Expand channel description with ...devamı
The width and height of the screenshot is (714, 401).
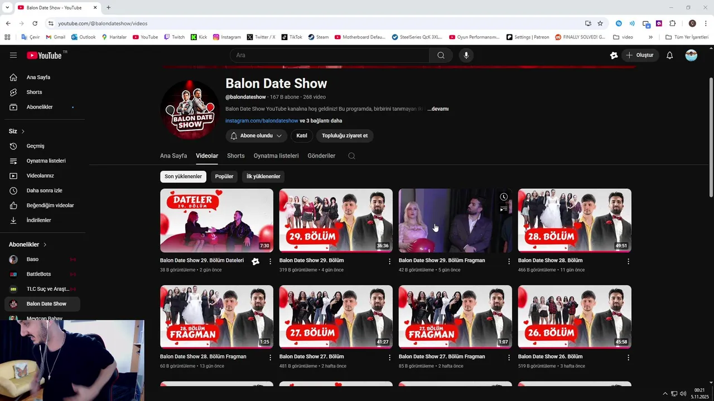click(438, 109)
